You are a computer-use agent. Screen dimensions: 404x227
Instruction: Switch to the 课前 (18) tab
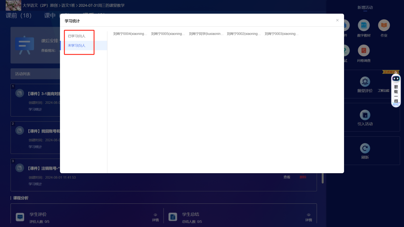18,16
